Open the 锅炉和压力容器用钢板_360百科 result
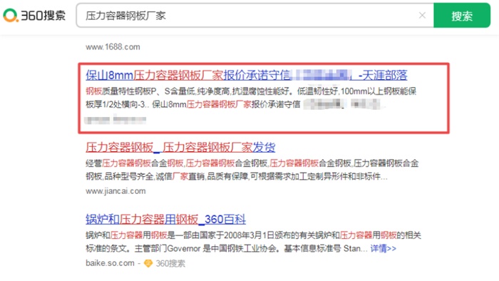 pyautogui.click(x=165, y=219)
